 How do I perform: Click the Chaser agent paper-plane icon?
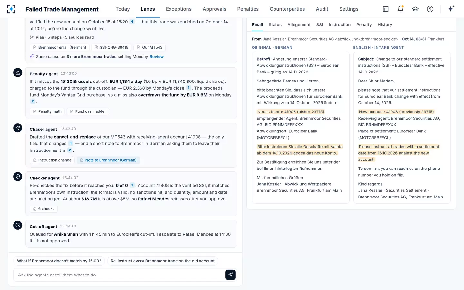(18, 128)
